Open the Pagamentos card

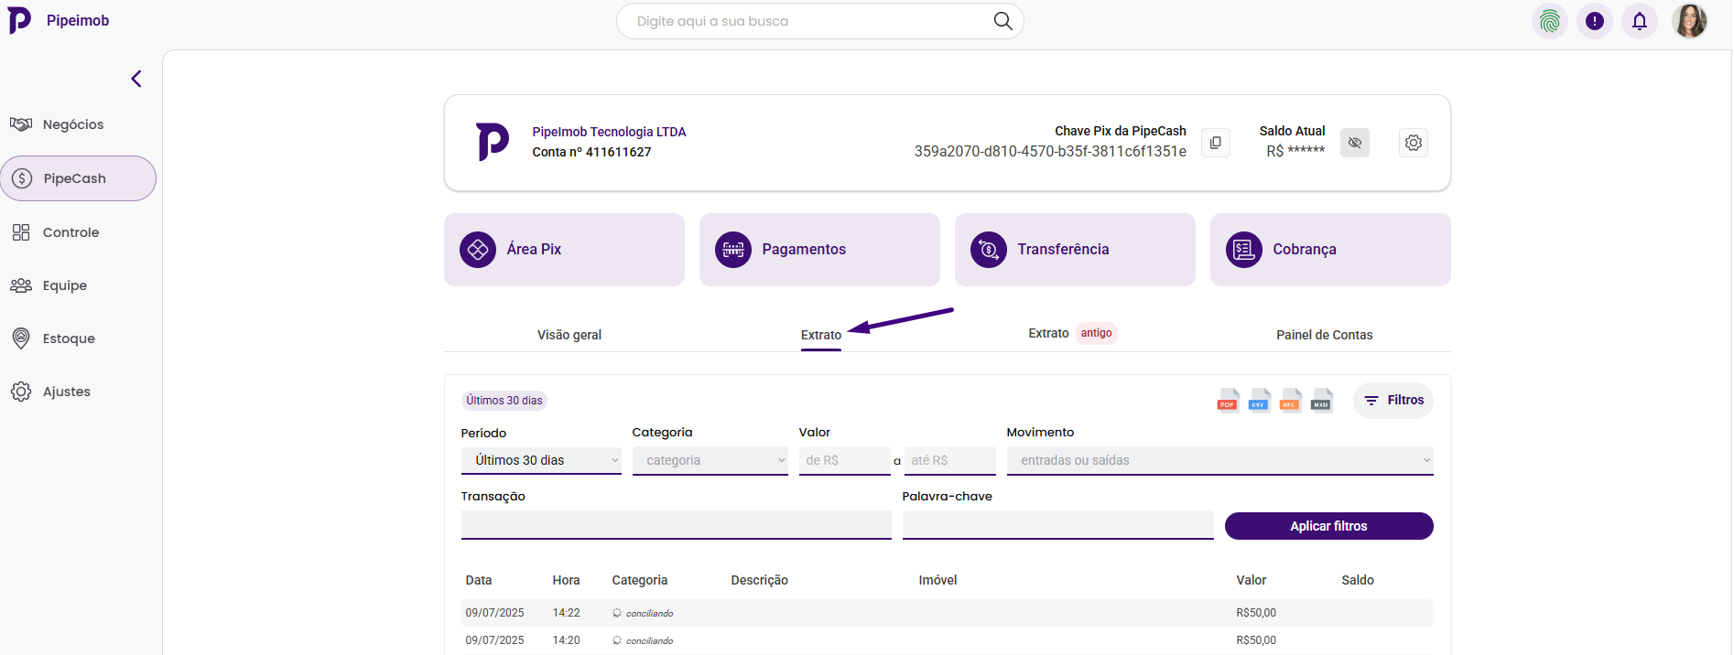coord(819,250)
